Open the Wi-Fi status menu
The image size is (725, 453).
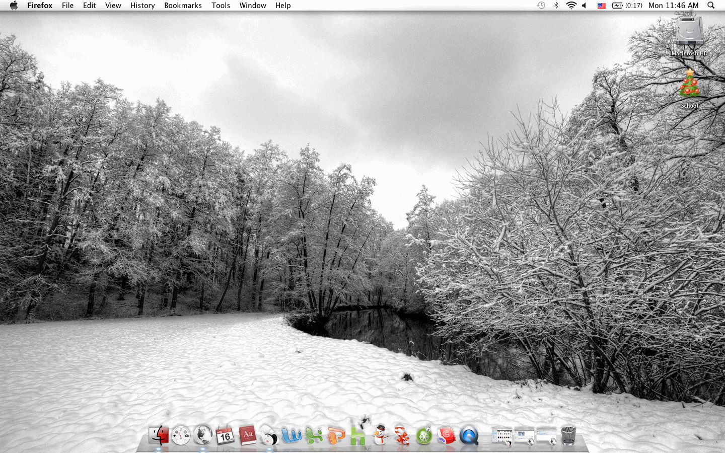tap(571, 6)
